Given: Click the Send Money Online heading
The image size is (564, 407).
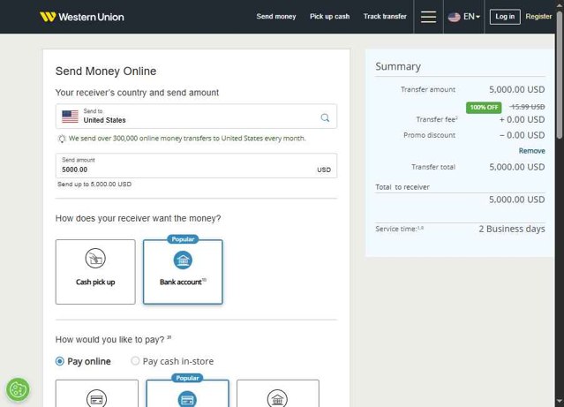Looking at the screenshot, I should 106,72.
